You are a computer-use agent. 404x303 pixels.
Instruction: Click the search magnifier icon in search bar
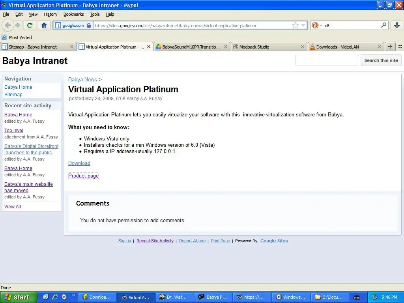tap(383, 25)
